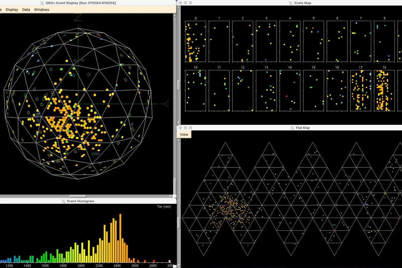Select crate 17 panel in Crate Map
This screenshot has width=402, height=268.
tap(360, 91)
